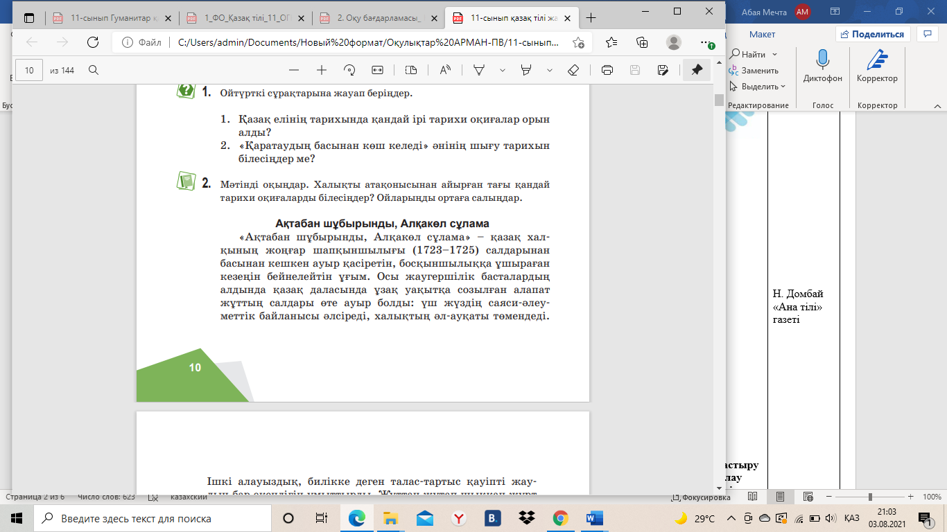Viewport: 947px width, 532px height.
Task: Start Read aloud in PDF toolbar
Action: tap(445, 70)
